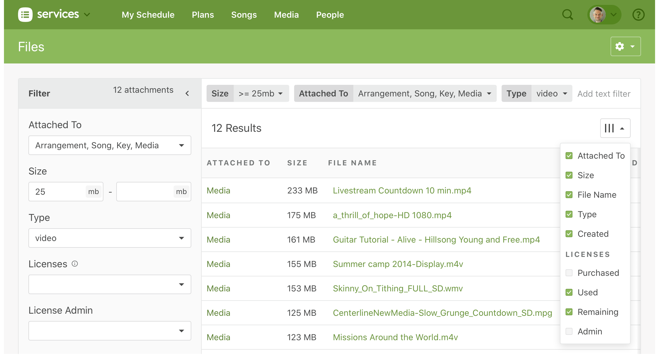
Task: Expand the License Admin dropdown
Action: pos(110,331)
